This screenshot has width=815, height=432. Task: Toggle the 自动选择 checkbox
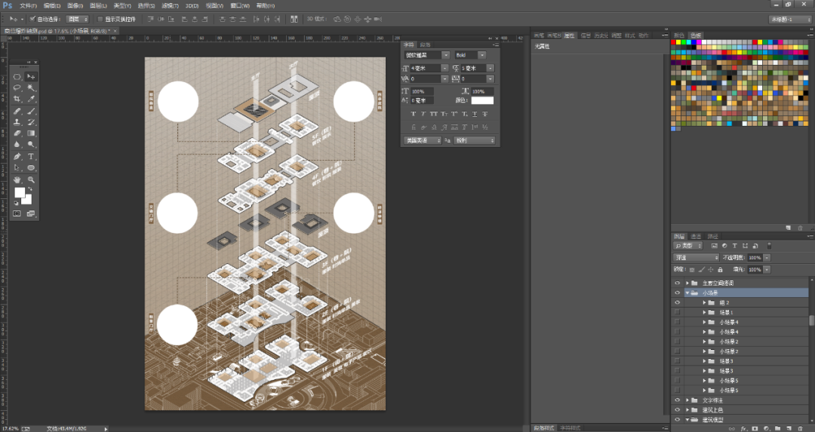point(32,19)
